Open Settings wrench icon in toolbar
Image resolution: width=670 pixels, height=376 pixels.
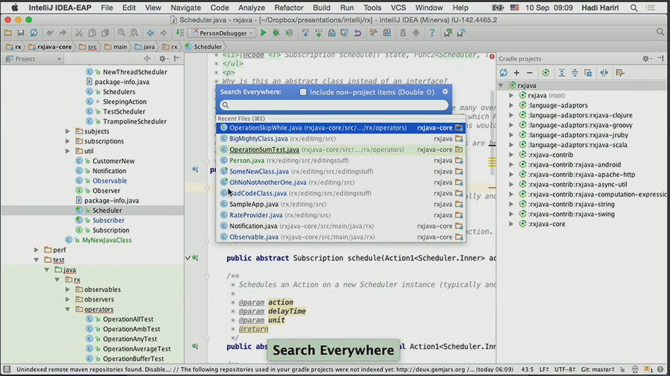pyautogui.click(x=374, y=33)
